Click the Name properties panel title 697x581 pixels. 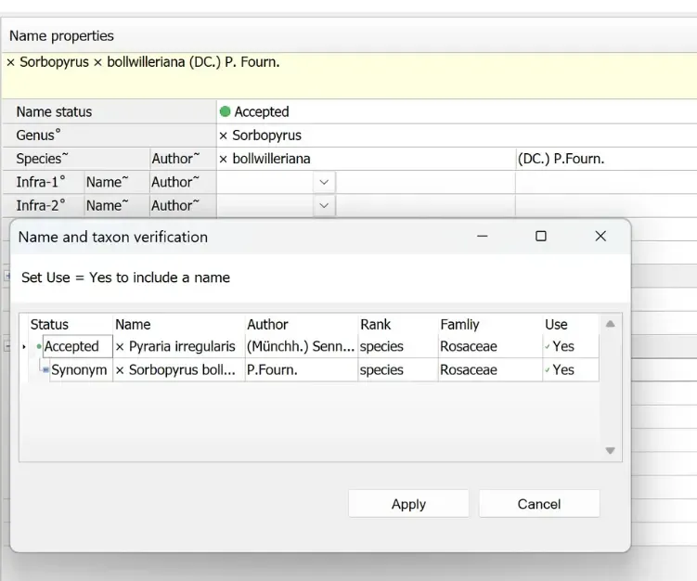coord(61,36)
